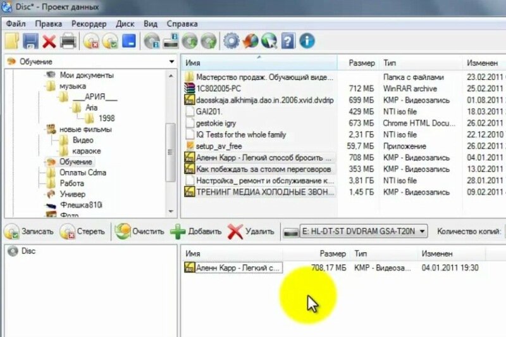Select the Disc root node in project tree
This screenshot has width=506, height=337.
[x=28, y=251]
